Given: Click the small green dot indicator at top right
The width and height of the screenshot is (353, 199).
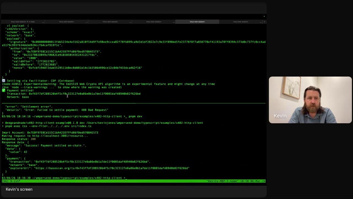Looking at the screenshot, I should [x=264, y=16].
